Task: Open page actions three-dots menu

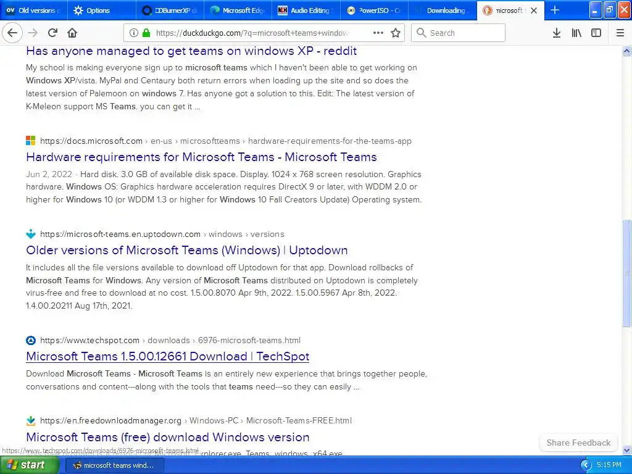Action: 378,33
